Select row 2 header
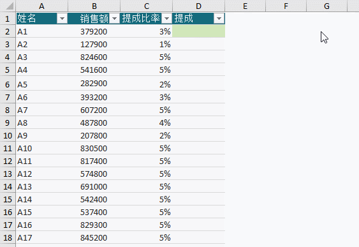 click(x=8, y=31)
